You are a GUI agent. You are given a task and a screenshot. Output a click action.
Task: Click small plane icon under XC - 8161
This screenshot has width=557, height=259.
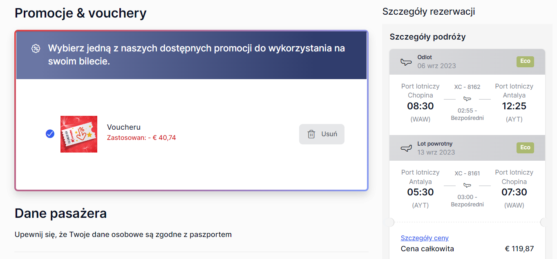tap(467, 185)
